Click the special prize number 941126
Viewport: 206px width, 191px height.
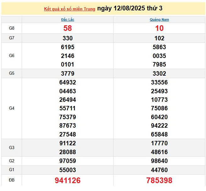68,181
